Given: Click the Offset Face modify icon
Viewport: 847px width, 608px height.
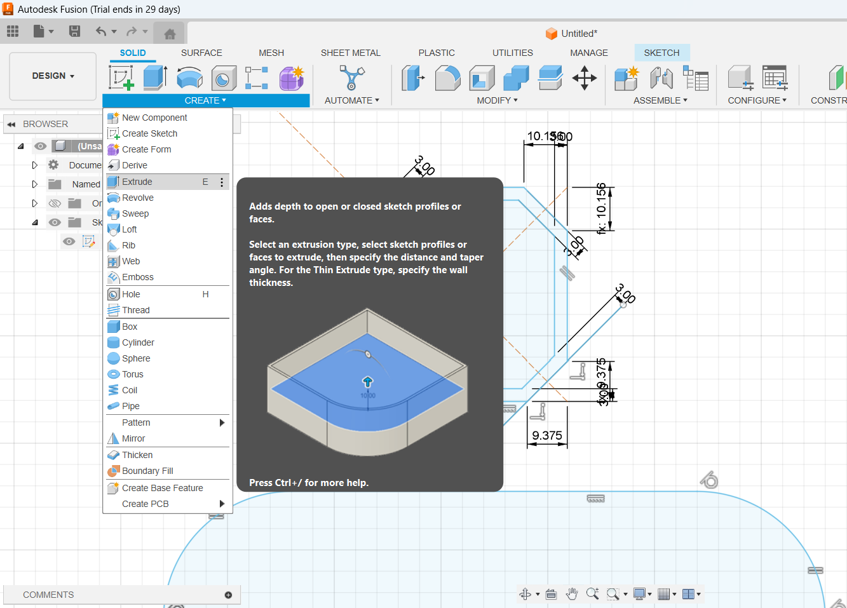Looking at the screenshot, I should pos(550,78).
